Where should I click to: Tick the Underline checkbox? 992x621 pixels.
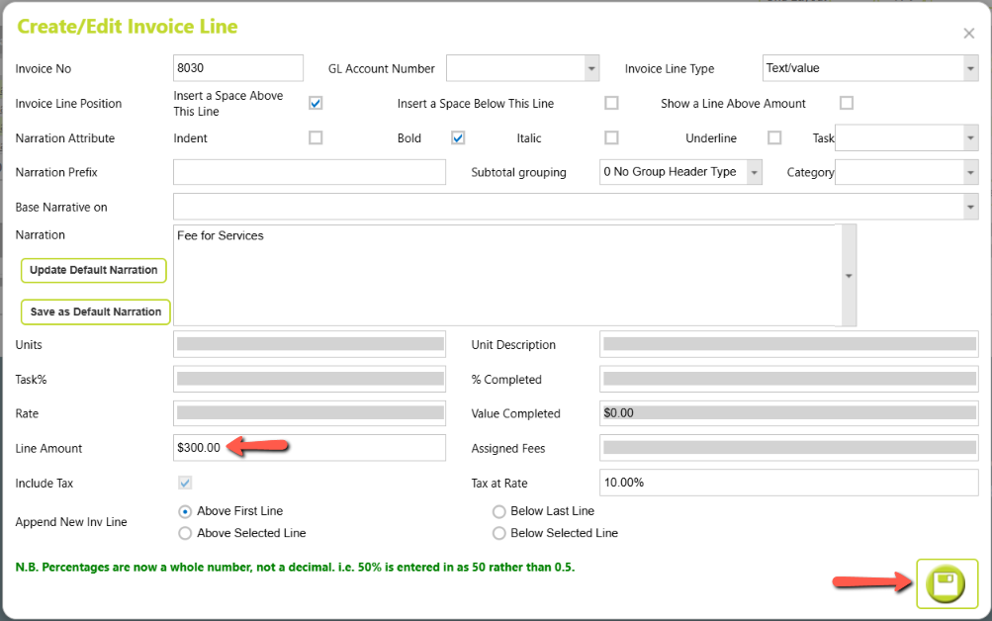pos(774,137)
